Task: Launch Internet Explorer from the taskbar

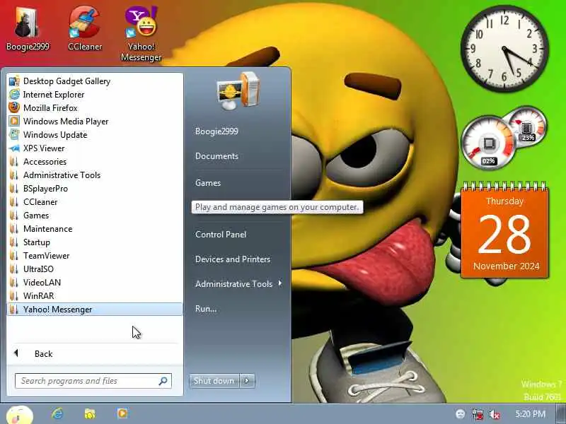Action: pos(57,413)
